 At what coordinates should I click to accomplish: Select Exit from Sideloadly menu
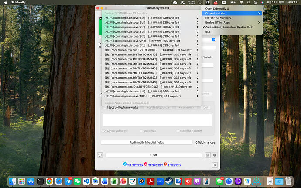tap(232, 32)
